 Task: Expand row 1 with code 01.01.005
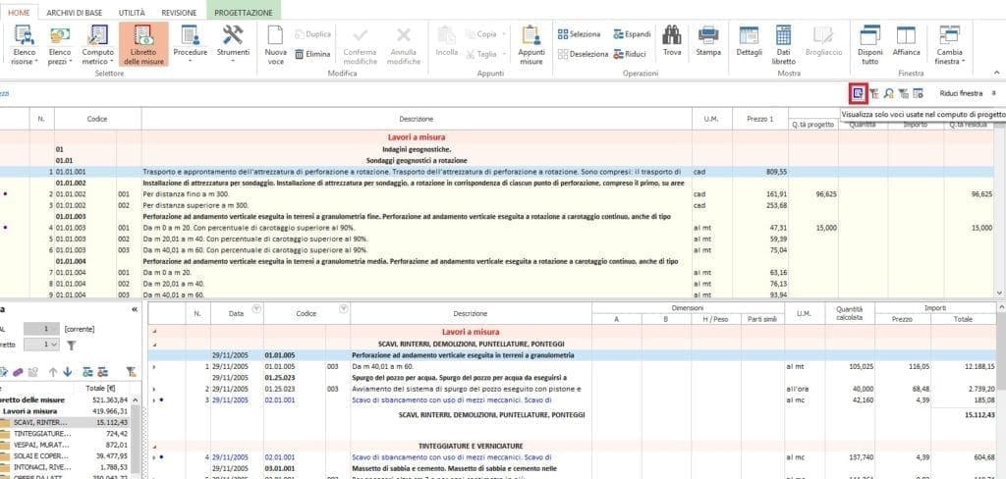pos(153,366)
